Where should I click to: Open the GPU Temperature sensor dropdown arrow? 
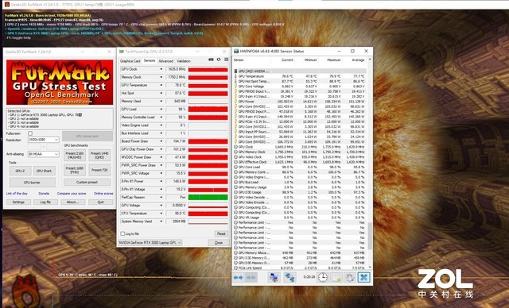[161, 85]
